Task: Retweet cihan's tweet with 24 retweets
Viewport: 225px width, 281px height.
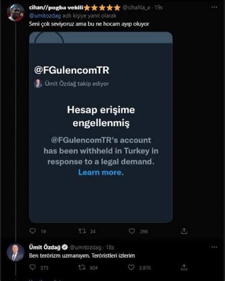Action: coord(82,231)
